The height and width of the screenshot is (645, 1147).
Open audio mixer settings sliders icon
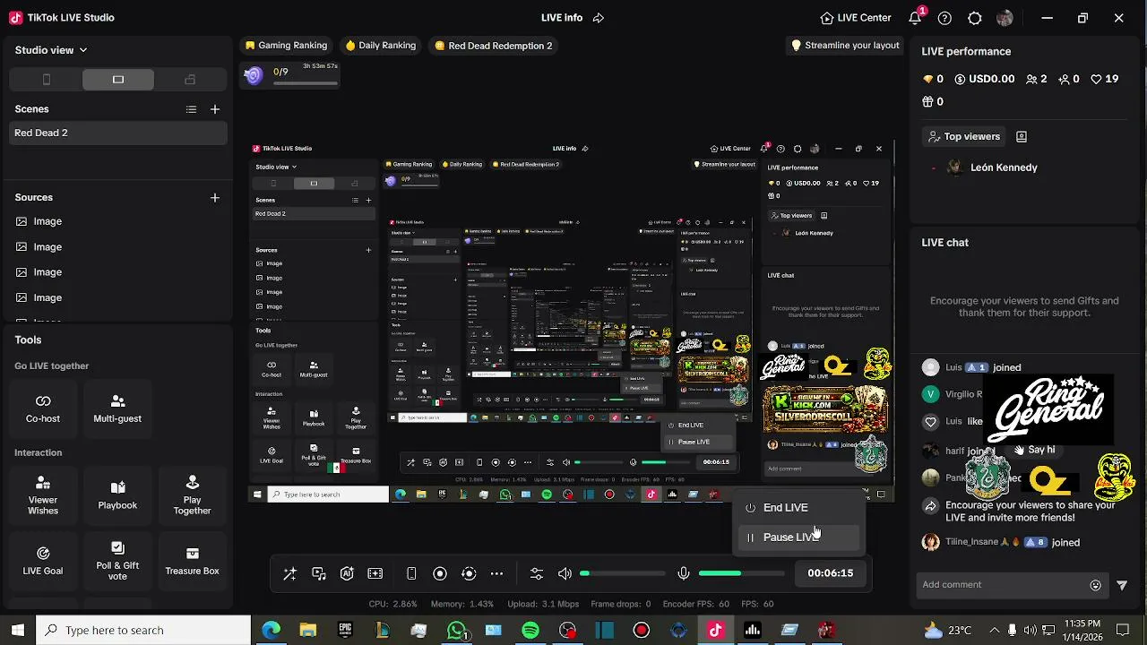(x=537, y=573)
